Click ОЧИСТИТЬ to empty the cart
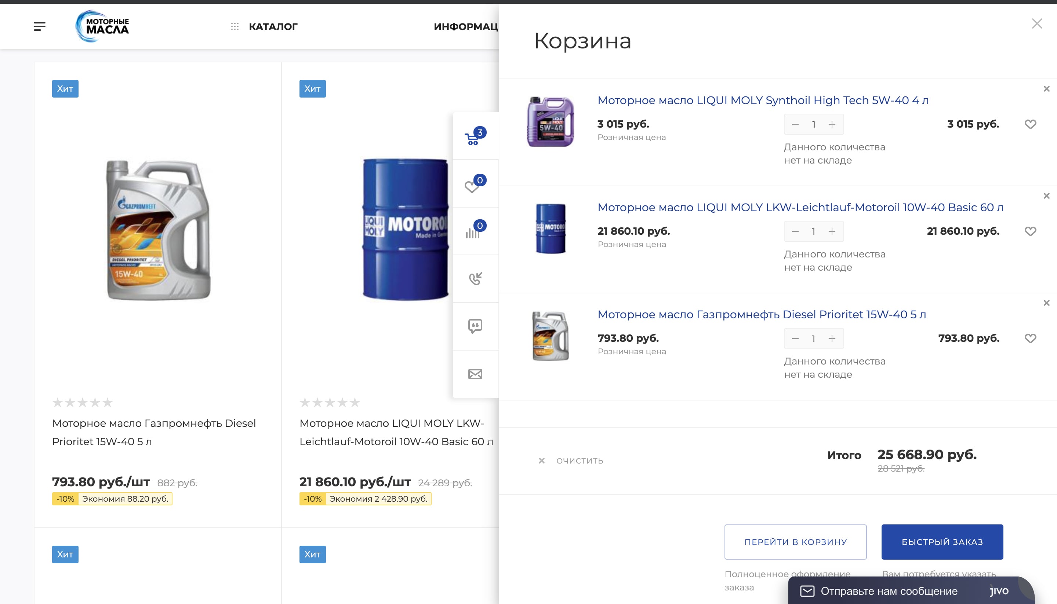This screenshot has width=1057, height=604. point(579,461)
